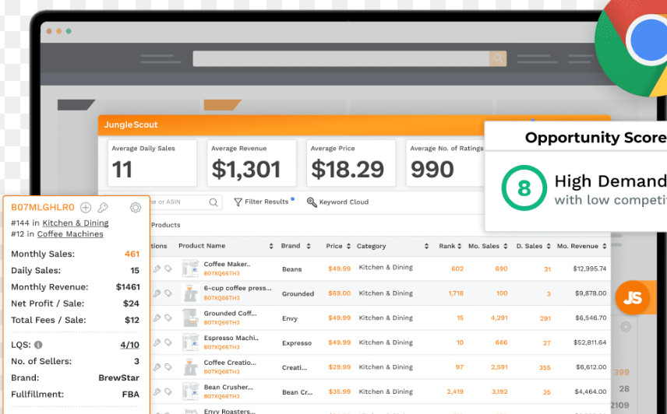667x414 pixels.
Task: Click the orange browser search button
Action: tap(497, 58)
